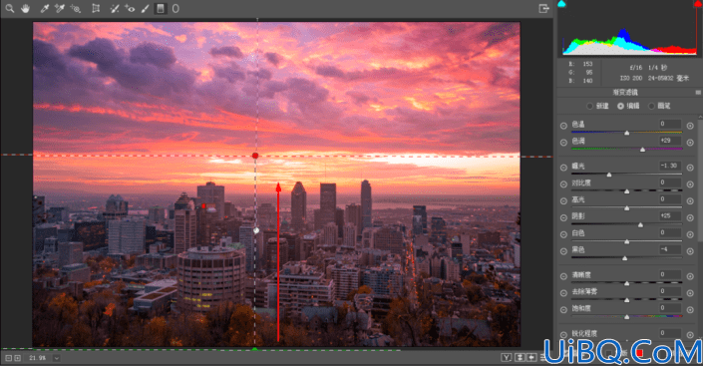Toggle the shadow clipping warning triangle in the histogram
This screenshot has width=703, height=366.
click(x=561, y=4)
